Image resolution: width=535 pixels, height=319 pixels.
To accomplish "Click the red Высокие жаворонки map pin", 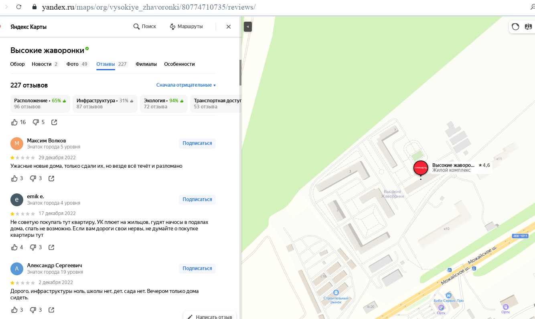I will click(421, 168).
